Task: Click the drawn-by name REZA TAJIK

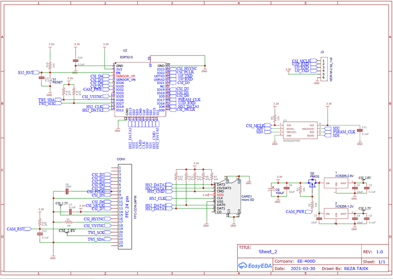Action: 356,268
